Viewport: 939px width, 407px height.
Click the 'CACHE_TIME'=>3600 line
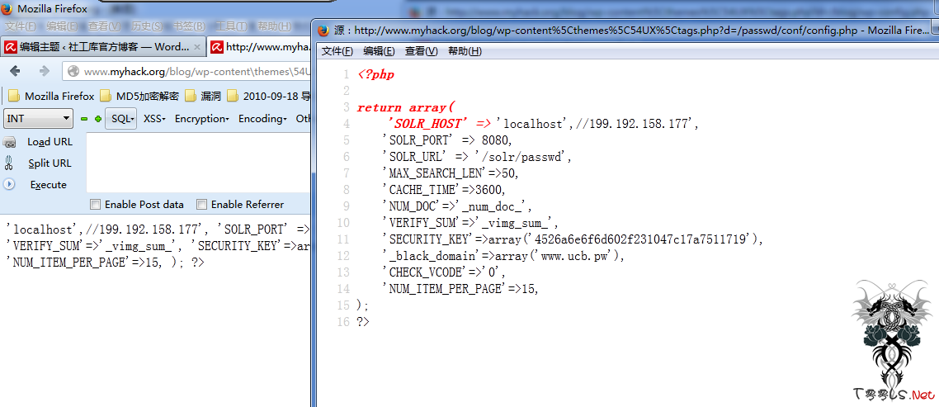click(444, 189)
